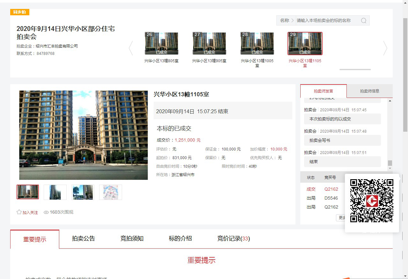Select the map thumbnail under main photo
Screen dimensions: 408x279
tap(111, 192)
